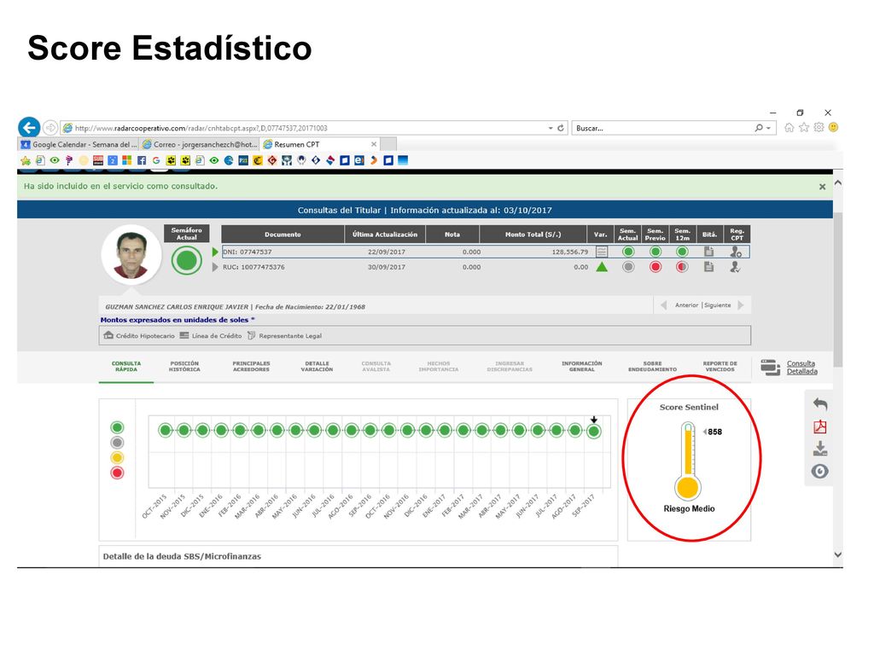Open Principales Acreedores tab
The height and width of the screenshot is (655, 874).
(252, 367)
